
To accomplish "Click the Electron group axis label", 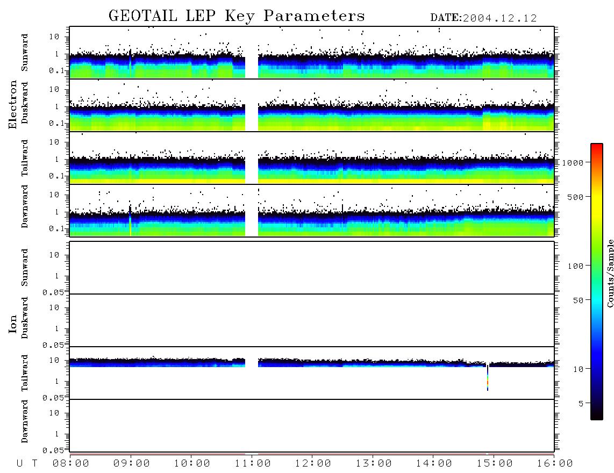I will 12,104.
